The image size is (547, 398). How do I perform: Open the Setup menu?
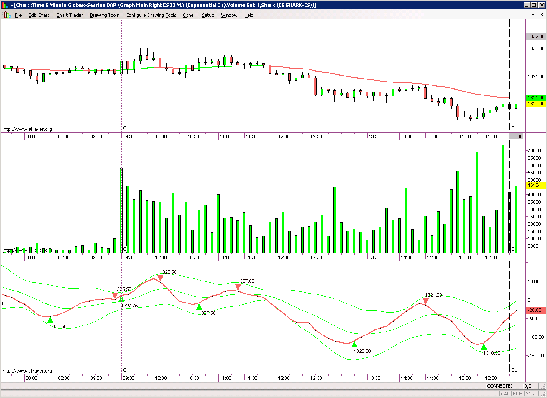click(208, 15)
